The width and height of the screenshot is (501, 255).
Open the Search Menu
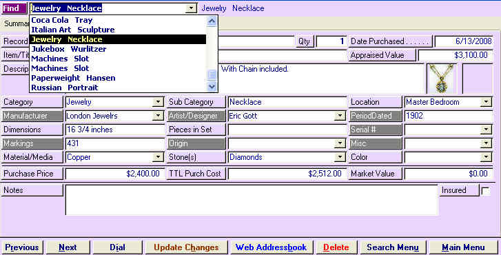click(393, 247)
